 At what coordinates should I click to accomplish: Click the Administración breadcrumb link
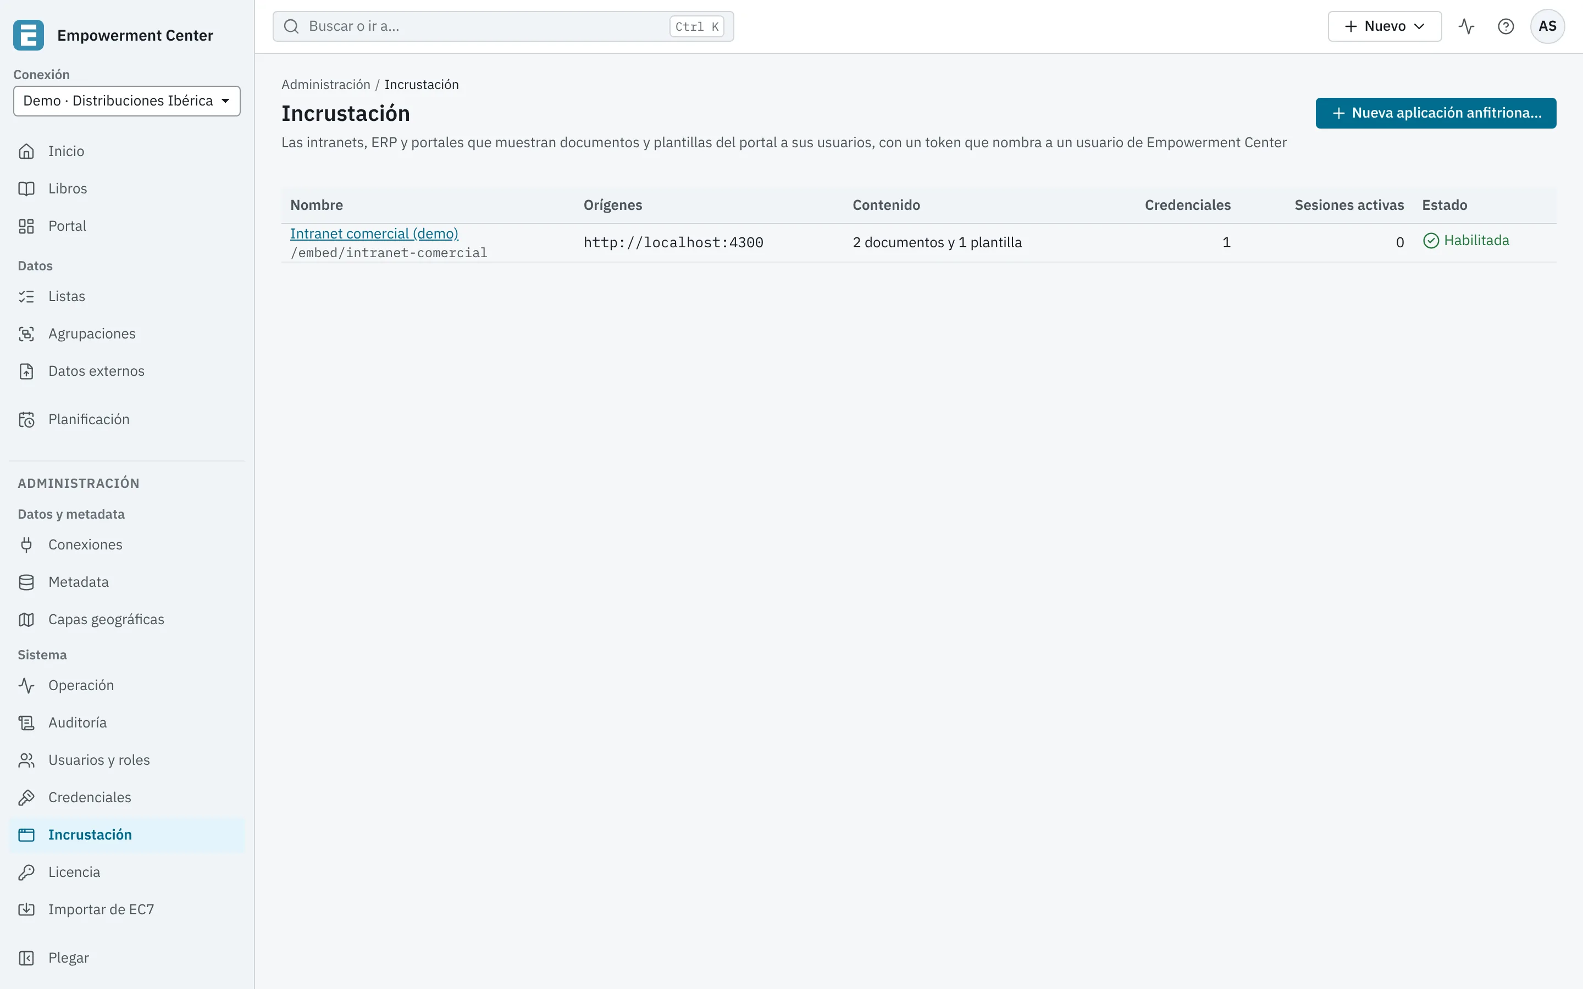[326, 85]
